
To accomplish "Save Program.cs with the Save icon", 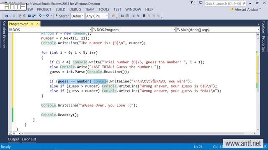I will click(x=29, y=16).
